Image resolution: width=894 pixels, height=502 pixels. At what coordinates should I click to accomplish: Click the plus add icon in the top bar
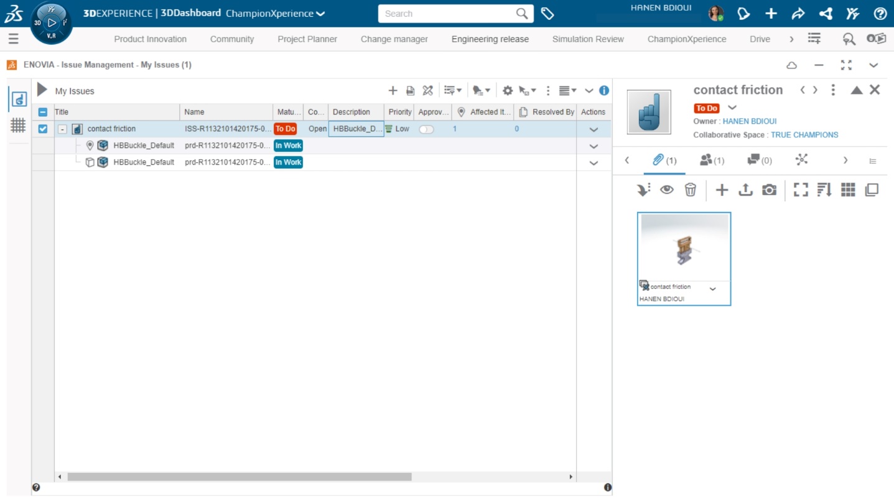pos(771,14)
